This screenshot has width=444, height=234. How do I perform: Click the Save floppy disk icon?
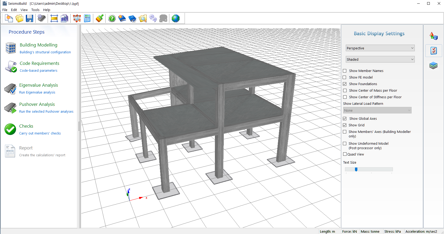(x=29, y=18)
